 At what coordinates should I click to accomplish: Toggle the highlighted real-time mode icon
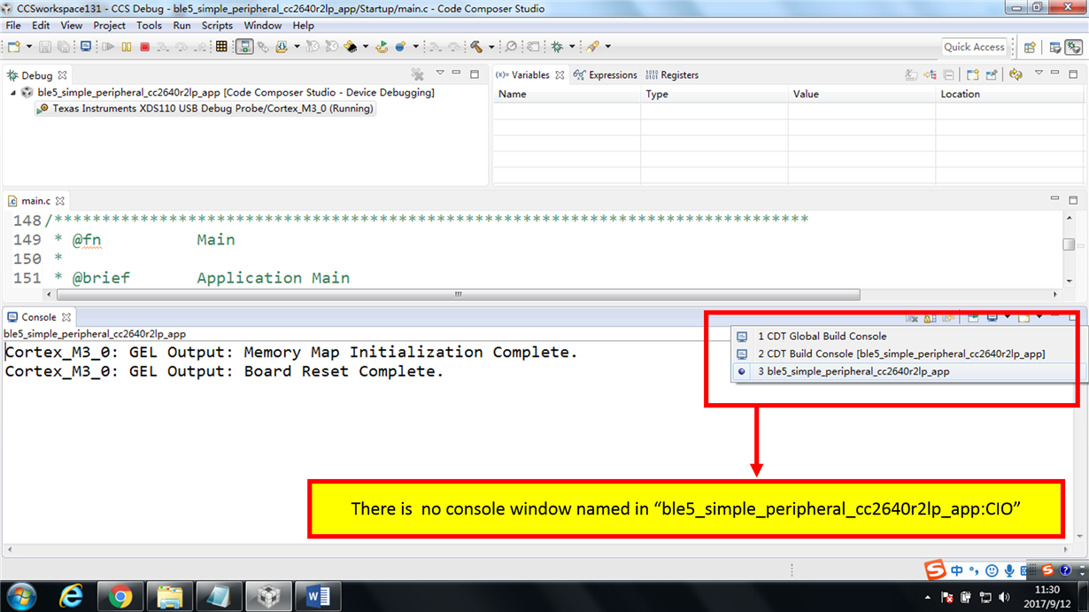[x=245, y=46]
